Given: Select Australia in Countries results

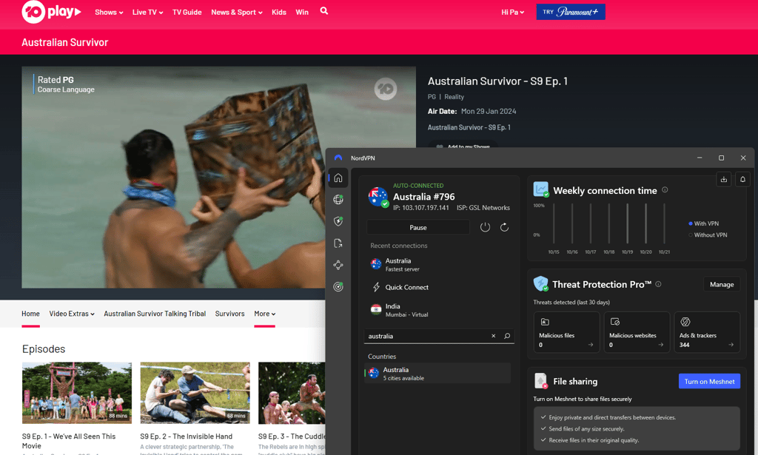Looking at the screenshot, I should point(437,374).
